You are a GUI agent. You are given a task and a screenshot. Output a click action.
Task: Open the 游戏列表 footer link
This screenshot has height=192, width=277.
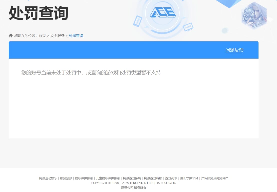tap(171, 178)
